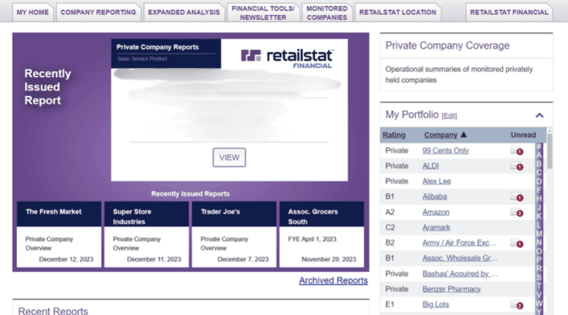Viewport: 568px width, 315px height.
Task: Jump to letter F in portfolio index
Action: (x=539, y=190)
